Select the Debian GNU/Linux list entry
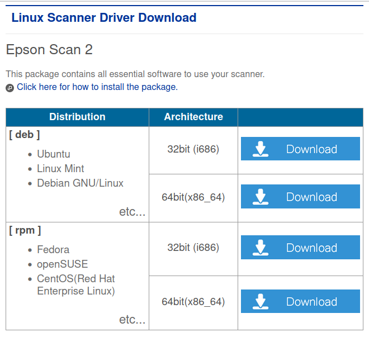Viewport: 369px width, 337px height. [x=81, y=183]
